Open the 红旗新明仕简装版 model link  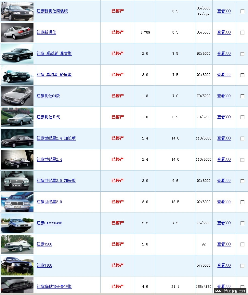tap(52, 11)
